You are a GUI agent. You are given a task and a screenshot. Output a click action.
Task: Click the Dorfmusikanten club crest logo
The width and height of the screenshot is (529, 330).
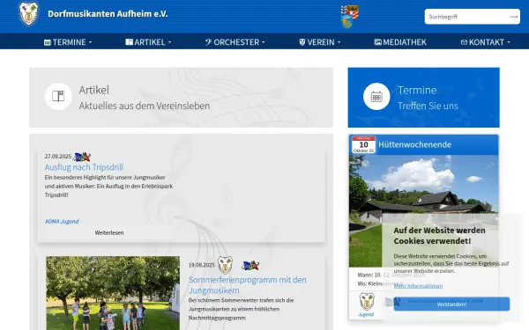point(28,14)
